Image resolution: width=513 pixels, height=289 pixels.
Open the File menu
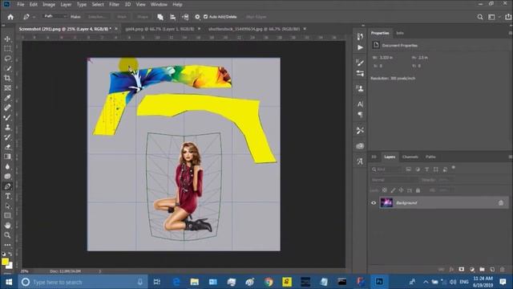click(21, 5)
